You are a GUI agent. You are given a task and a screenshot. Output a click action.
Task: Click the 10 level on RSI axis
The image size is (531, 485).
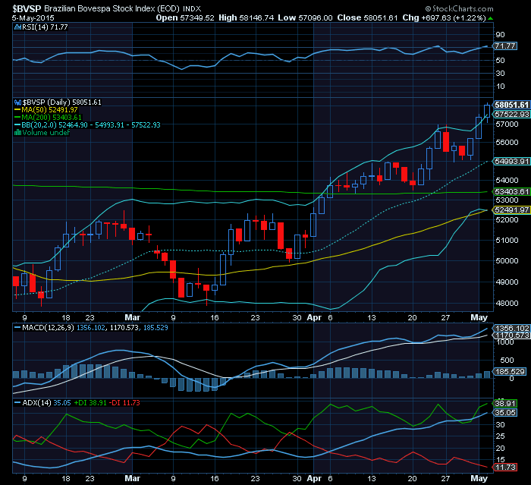[500, 86]
